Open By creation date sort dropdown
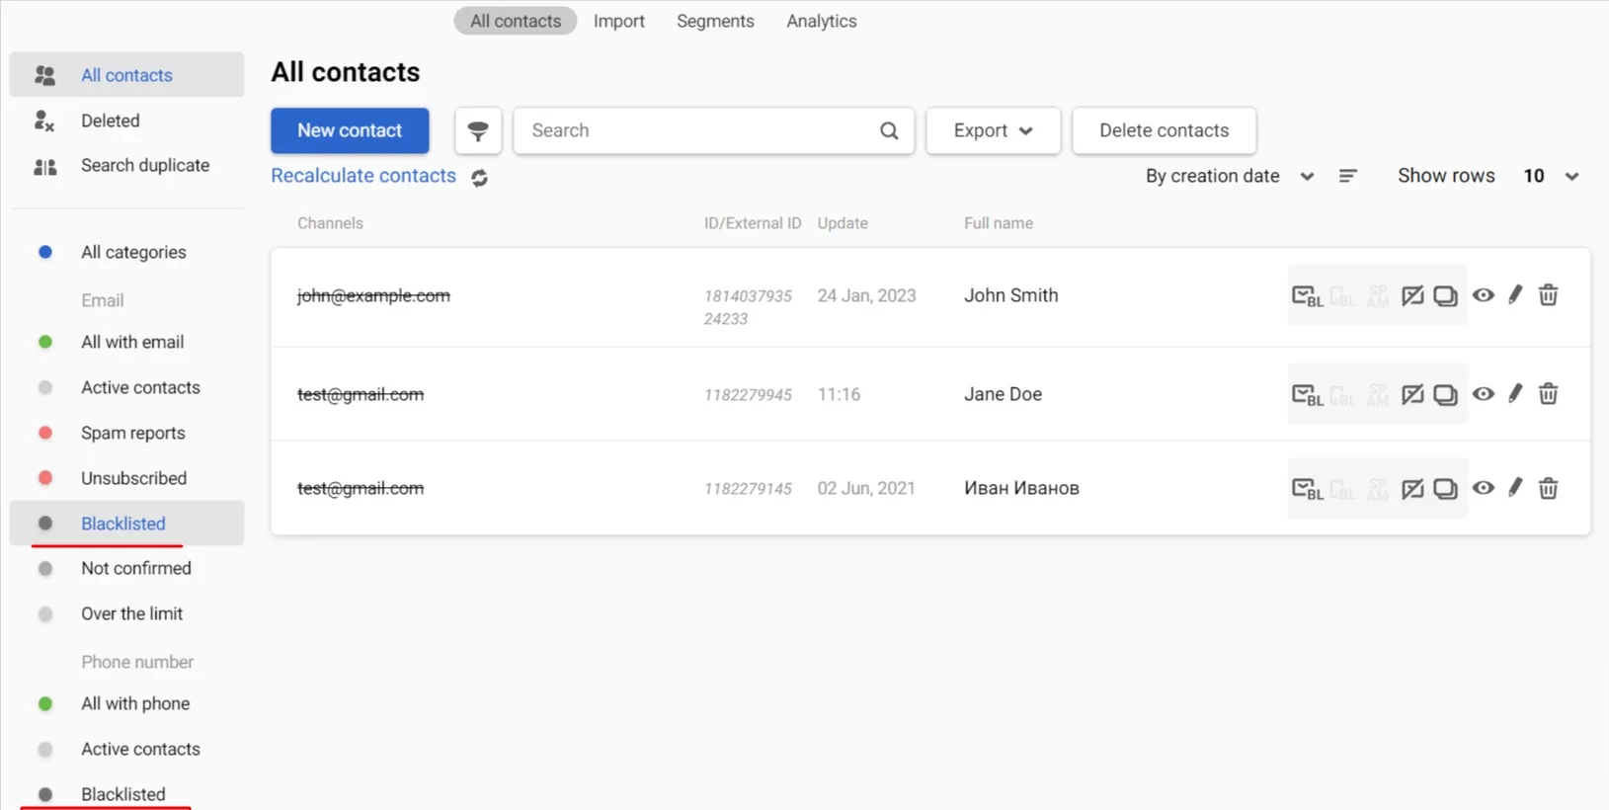This screenshot has width=1609, height=810. (1230, 176)
